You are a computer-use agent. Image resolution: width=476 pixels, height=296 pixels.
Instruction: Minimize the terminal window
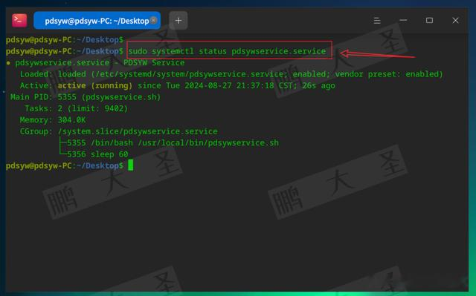403,20
